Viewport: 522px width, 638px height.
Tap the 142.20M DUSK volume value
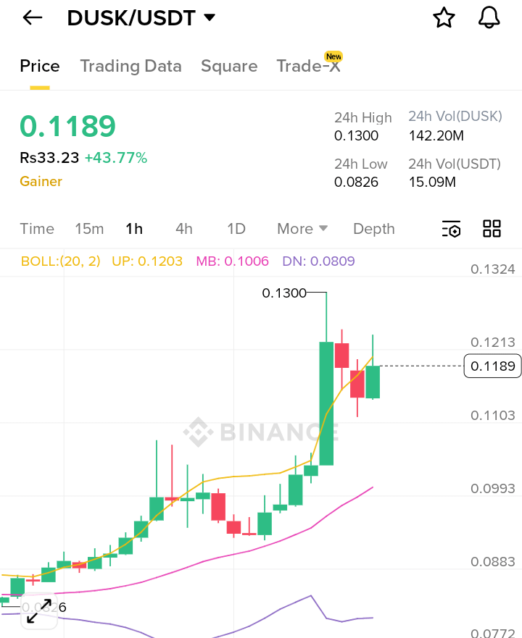pos(436,135)
